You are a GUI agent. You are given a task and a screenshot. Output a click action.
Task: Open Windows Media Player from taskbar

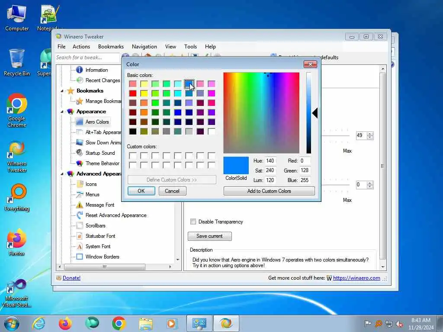point(171,323)
